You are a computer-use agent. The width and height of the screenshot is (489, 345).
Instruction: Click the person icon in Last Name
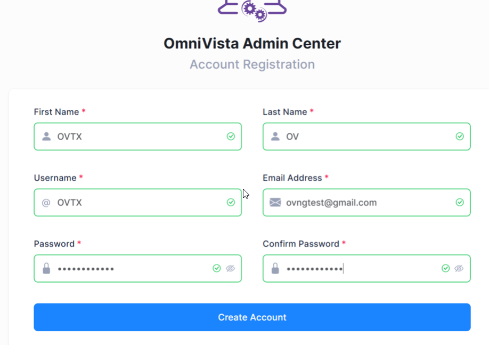coord(275,137)
